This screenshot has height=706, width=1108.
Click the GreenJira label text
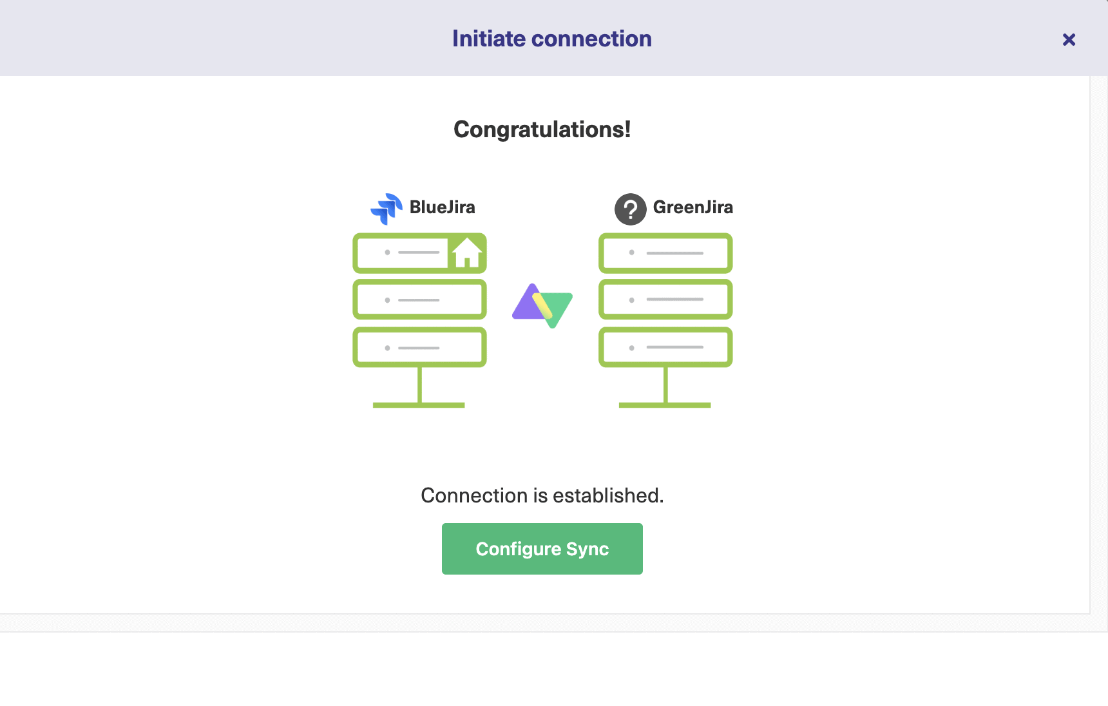click(x=693, y=207)
